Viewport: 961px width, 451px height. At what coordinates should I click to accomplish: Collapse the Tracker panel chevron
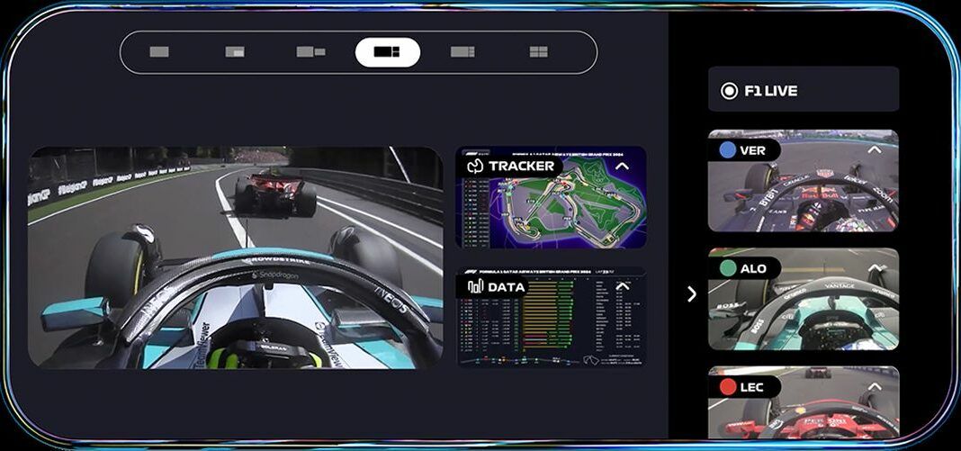pos(623,166)
